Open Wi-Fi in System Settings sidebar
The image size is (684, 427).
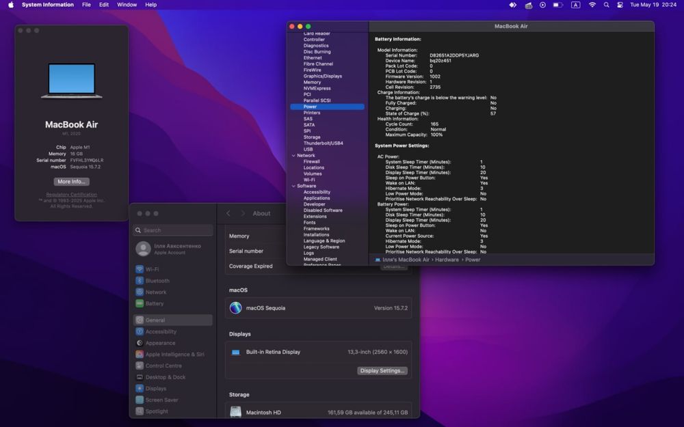pyautogui.click(x=173, y=269)
